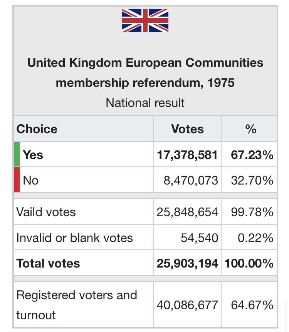The width and height of the screenshot is (289, 332).
Task: Click the Union Jack flag image
Action: (x=145, y=20)
